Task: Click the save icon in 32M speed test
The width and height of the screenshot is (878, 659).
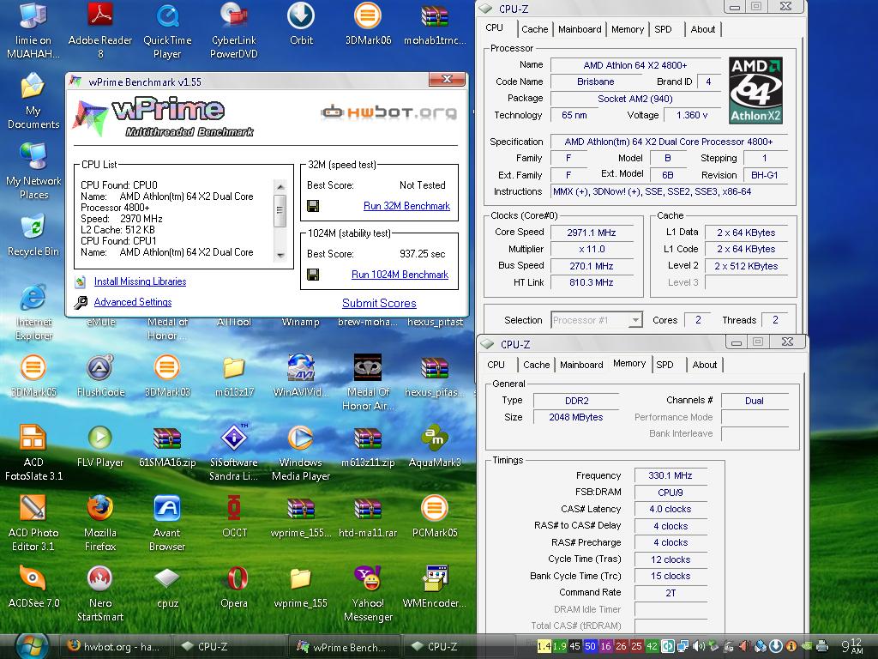Action: 313,206
